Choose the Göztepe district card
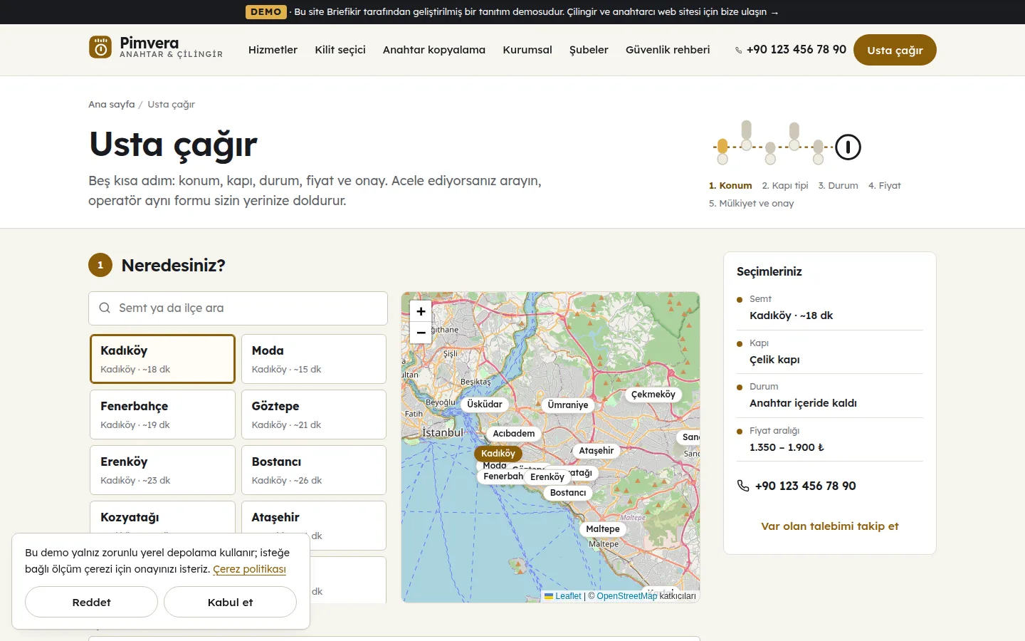 pos(314,415)
